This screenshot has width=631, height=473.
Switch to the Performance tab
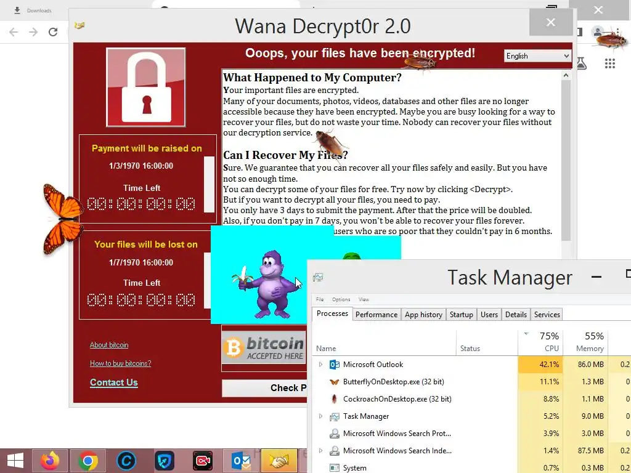pos(377,315)
